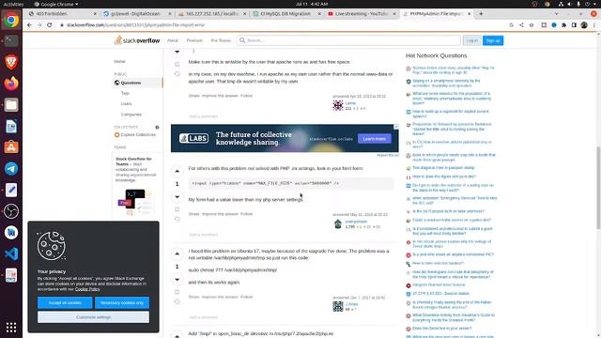601x338 pixels.
Task: Show applications grid in the dock
Action: point(11,328)
